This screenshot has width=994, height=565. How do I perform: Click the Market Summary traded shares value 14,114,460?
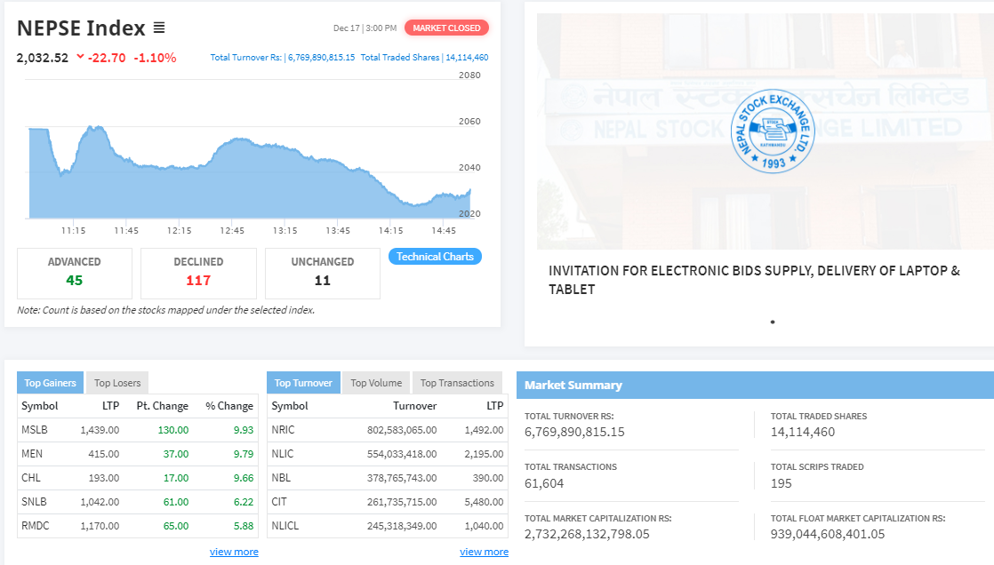click(x=803, y=432)
